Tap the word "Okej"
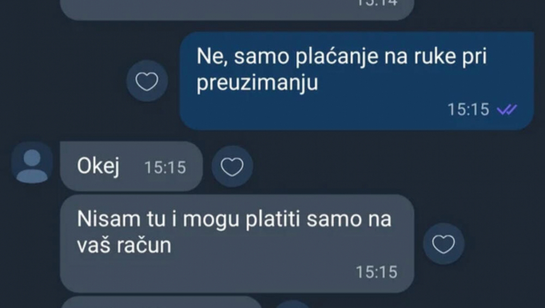The width and height of the screenshot is (545, 308). click(x=98, y=166)
